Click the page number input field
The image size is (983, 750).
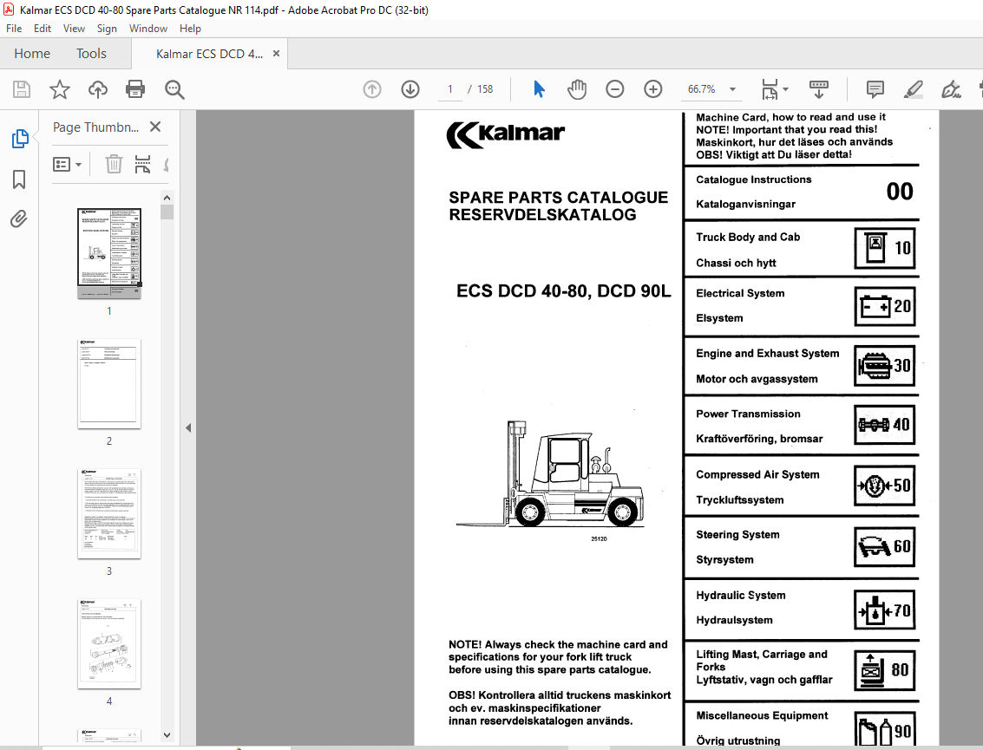(x=450, y=89)
